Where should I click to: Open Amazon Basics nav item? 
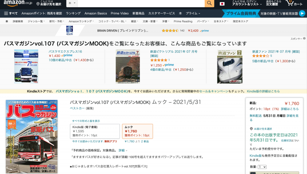coord(96,14)
